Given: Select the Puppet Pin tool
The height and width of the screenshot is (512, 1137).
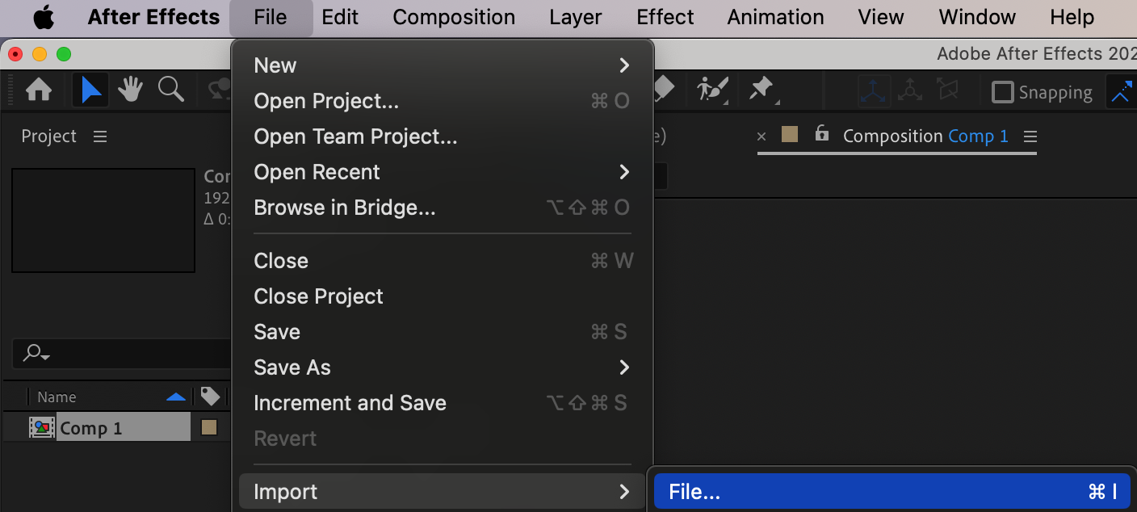Looking at the screenshot, I should 761,90.
